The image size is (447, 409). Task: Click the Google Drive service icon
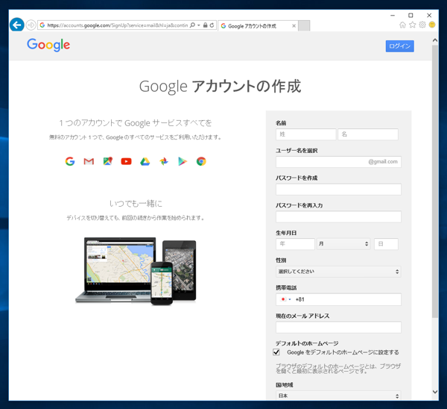pyautogui.click(x=145, y=161)
